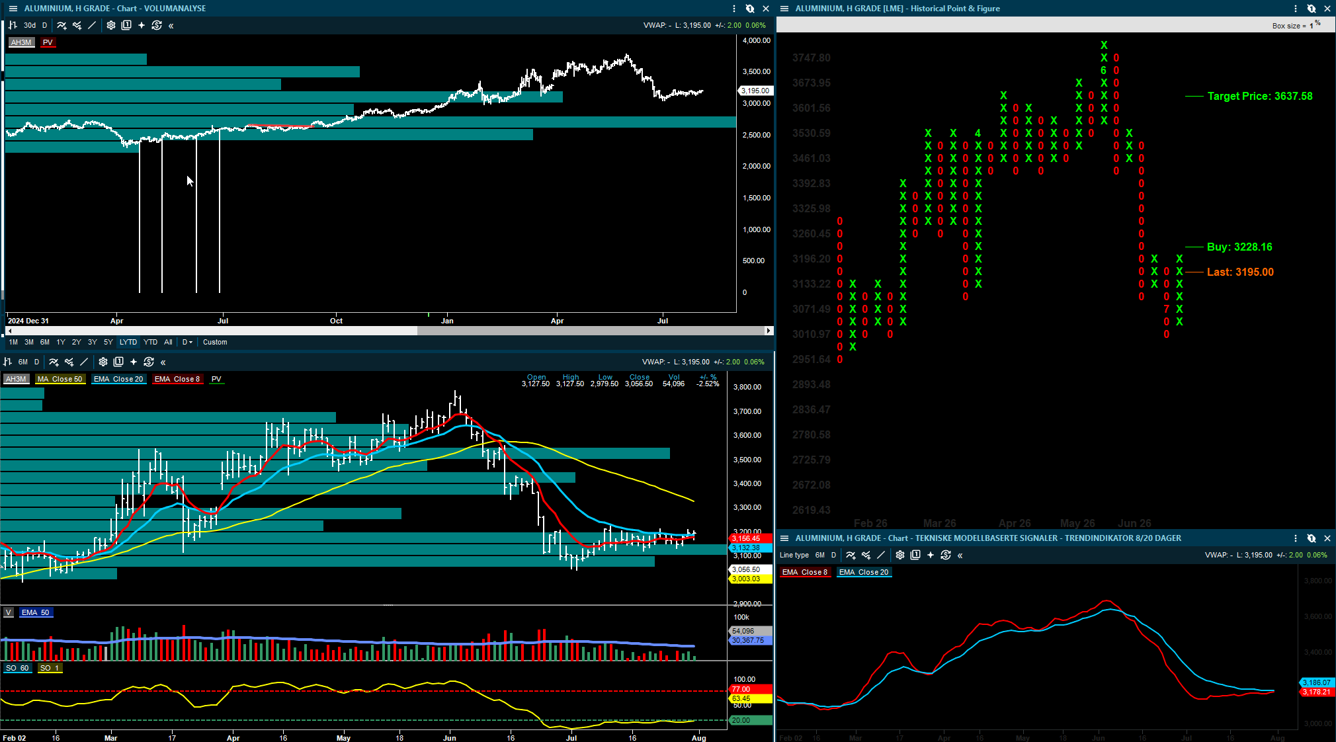Screen dimensions: 1336x742
Task: Toggle the SO 60 oscillator legend label
Action: tap(18, 668)
